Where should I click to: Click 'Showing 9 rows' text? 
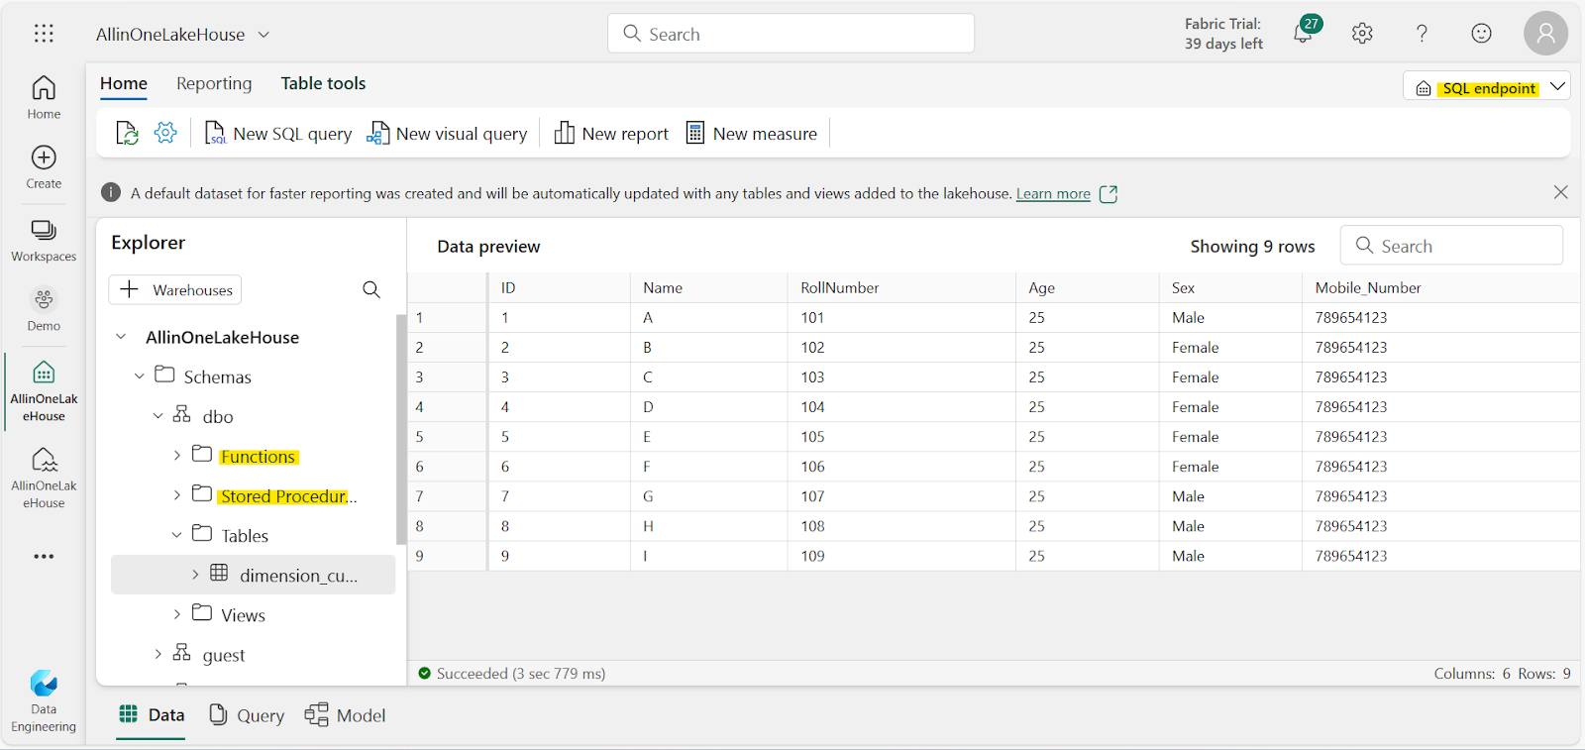coord(1252,247)
